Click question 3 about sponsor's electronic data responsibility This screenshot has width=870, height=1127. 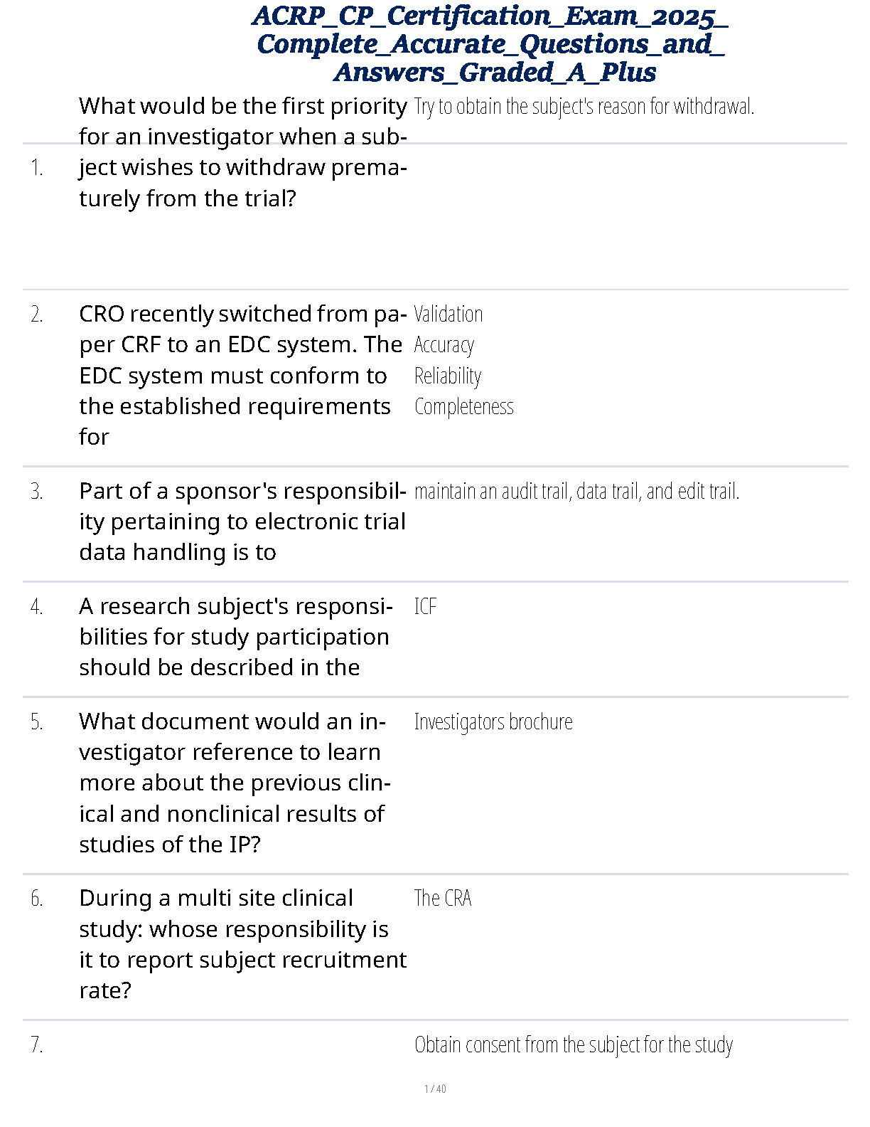coord(242,522)
